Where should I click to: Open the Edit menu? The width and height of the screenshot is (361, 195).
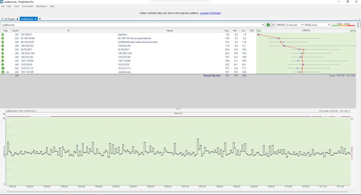[9, 6]
